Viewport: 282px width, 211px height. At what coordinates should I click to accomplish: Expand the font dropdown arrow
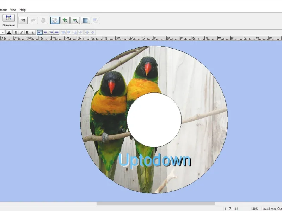pyautogui.click(x=2, y=32)
